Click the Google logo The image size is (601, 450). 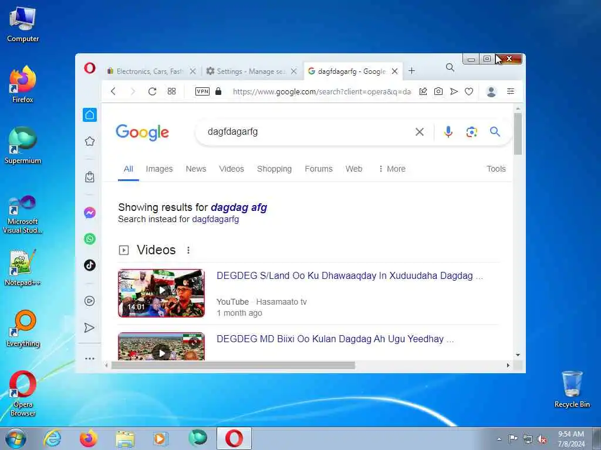tap(142, 132)
